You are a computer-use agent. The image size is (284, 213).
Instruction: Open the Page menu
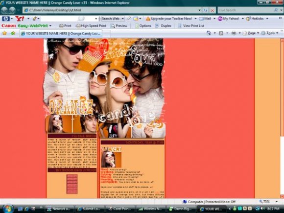pyautogui.click(x=251, y=33)
